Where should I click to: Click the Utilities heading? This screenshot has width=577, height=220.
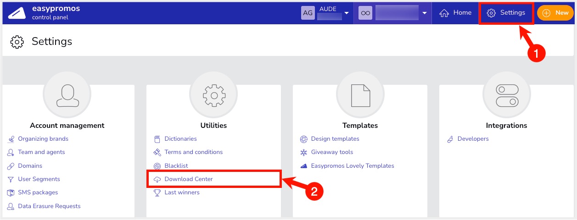tap(213, 126)
